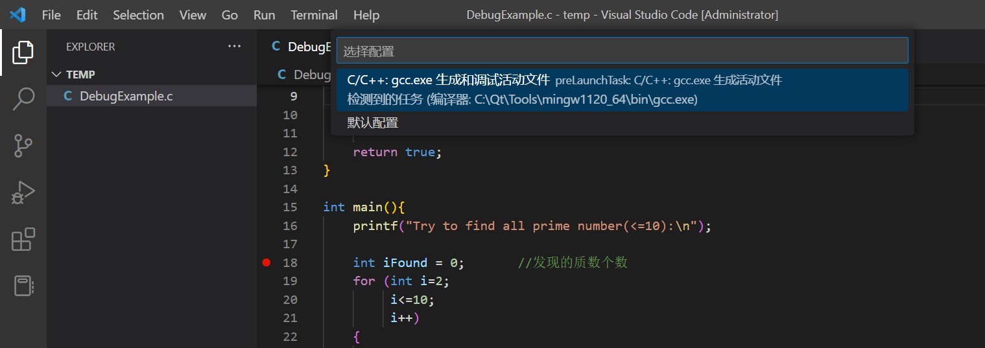Click the 'i++)' code line
Image resolution: width=985 pixels, height=348 pixels.
click(405, 318)
